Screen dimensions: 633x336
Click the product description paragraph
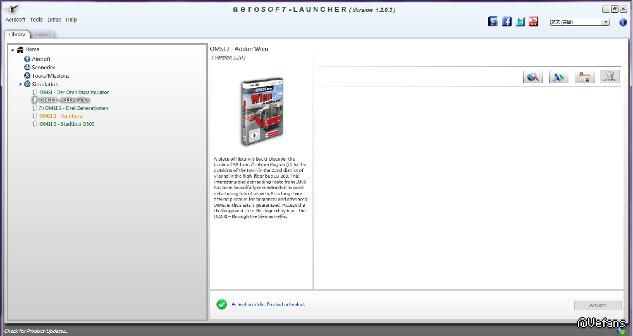pyautogui.click(x=261, y=188)
